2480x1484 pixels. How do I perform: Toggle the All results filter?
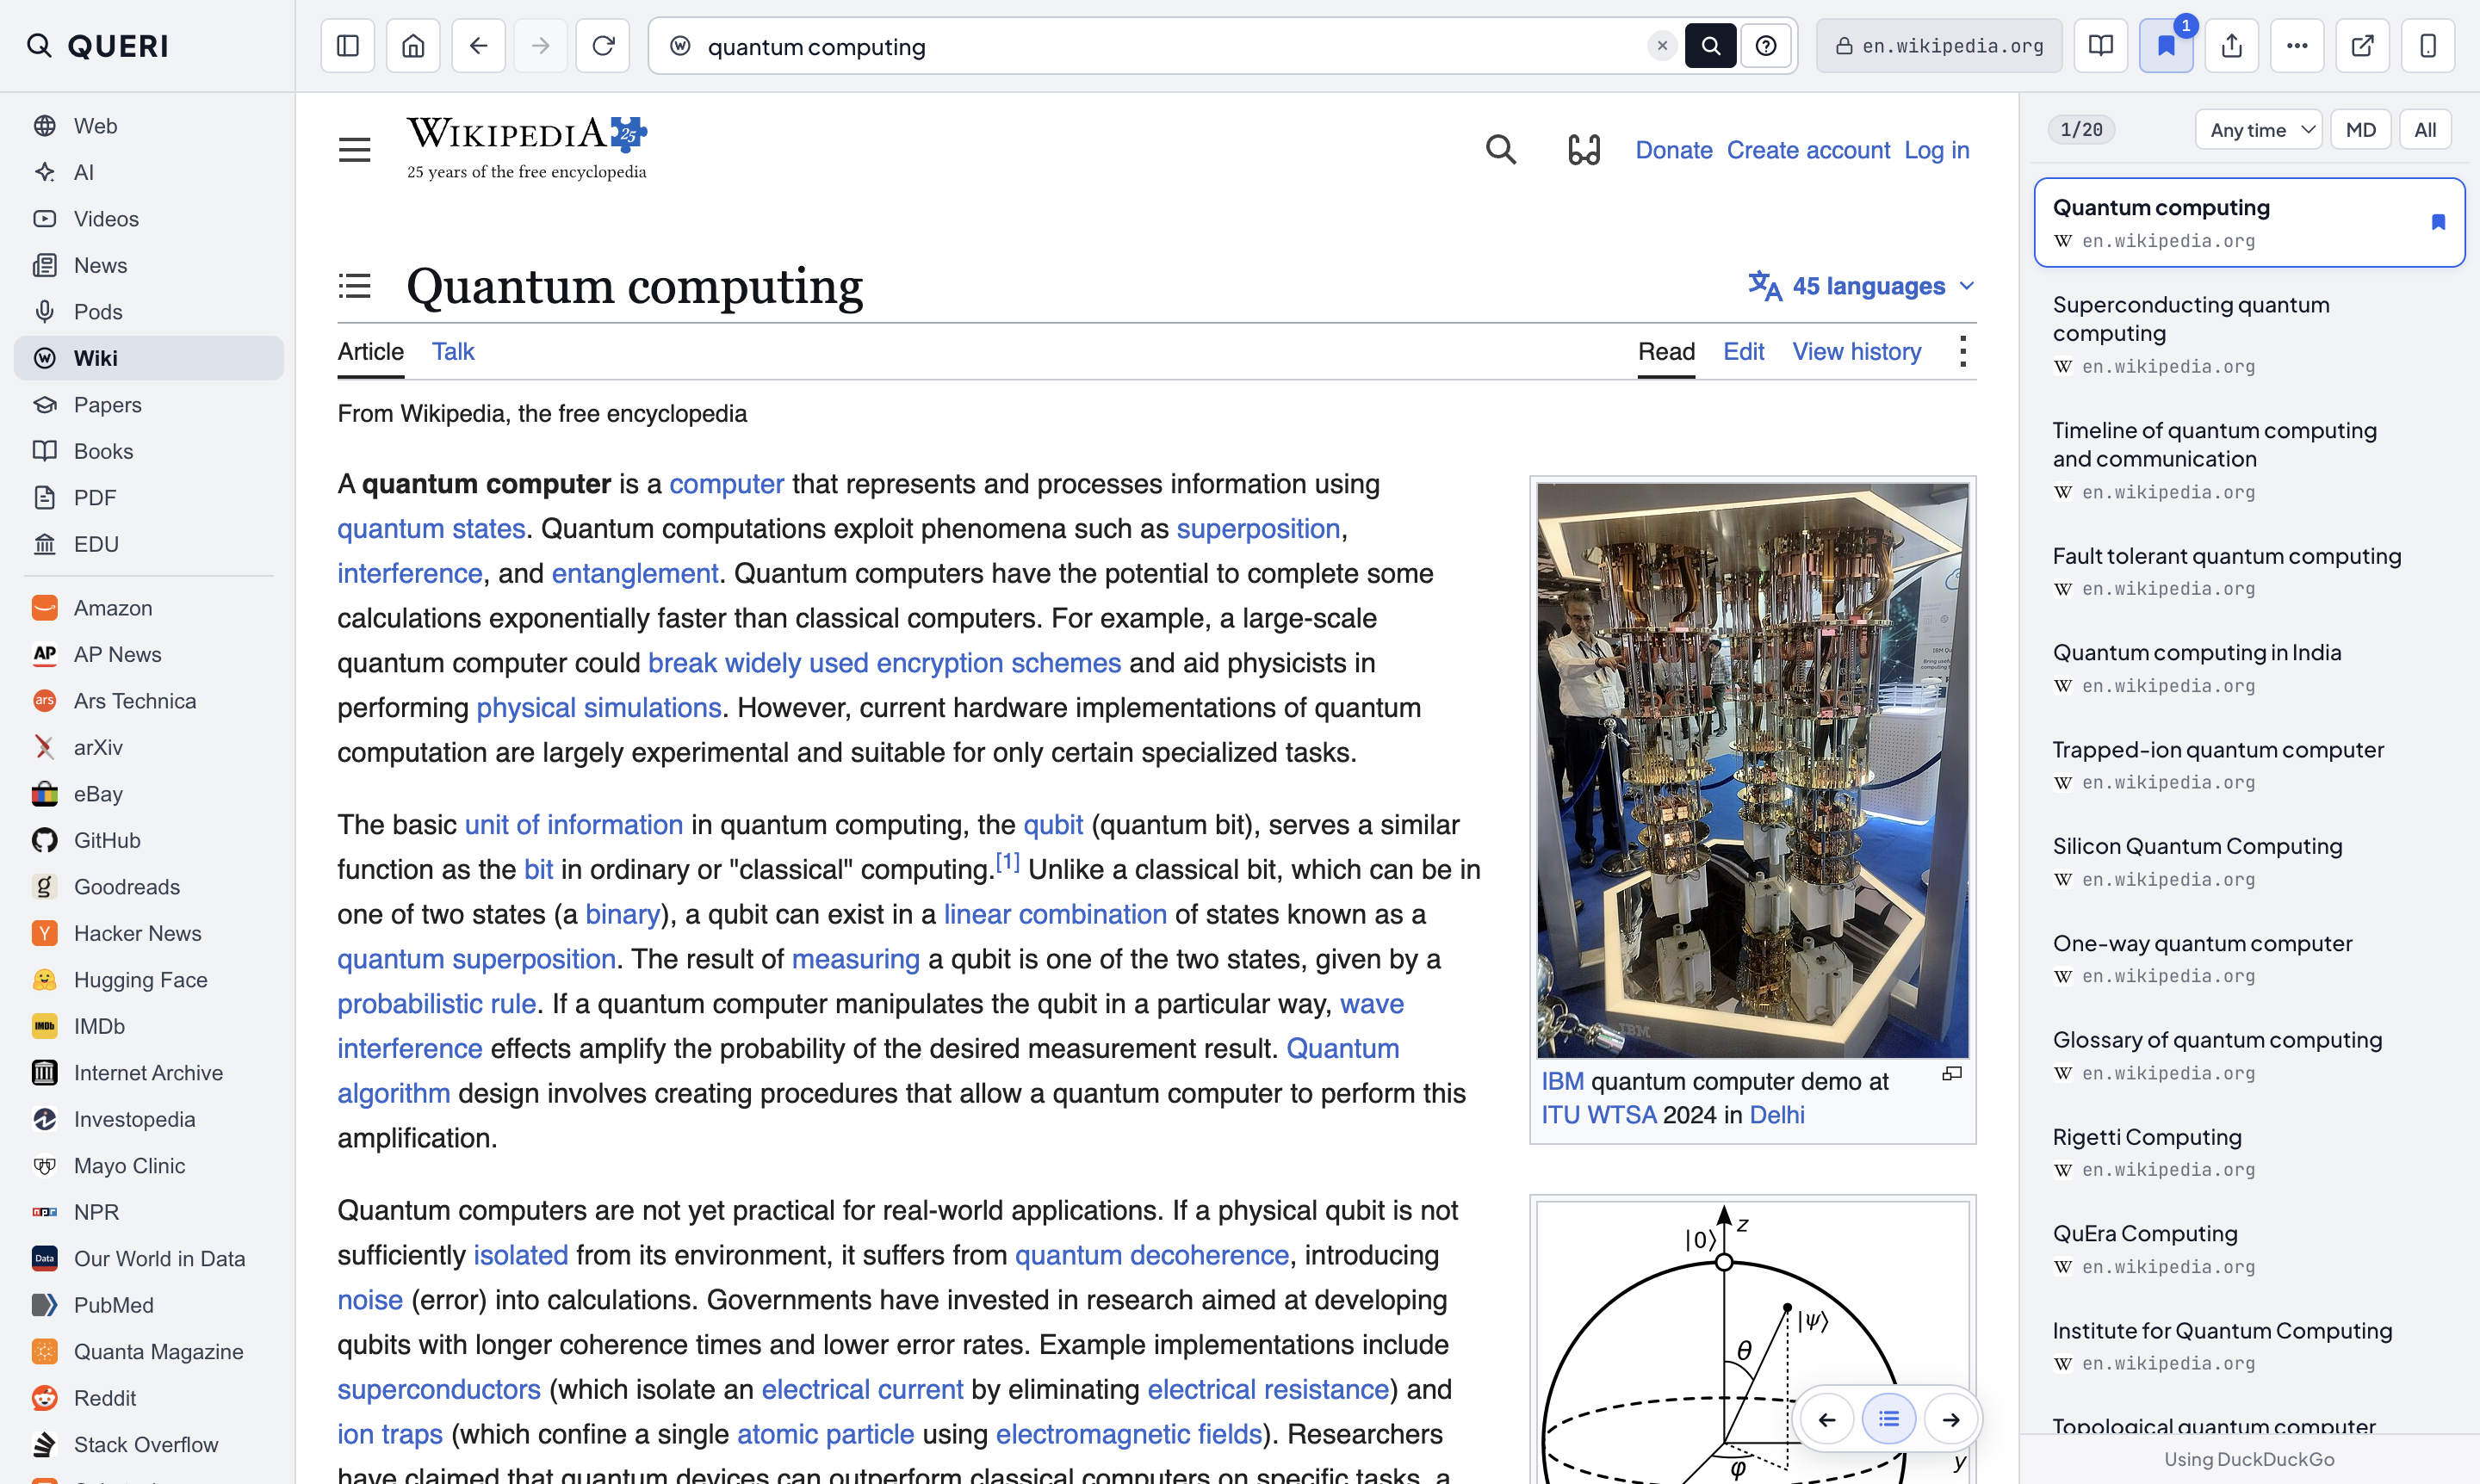2425,130
